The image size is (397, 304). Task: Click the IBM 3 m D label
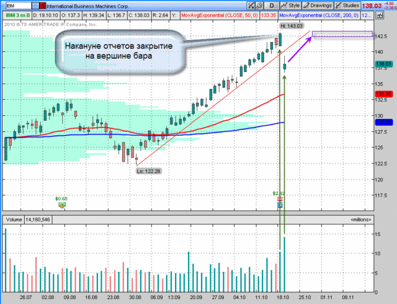click(x=18, y=15)
